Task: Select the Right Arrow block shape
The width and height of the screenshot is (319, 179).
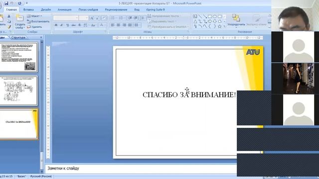Action: coord(210,21)
